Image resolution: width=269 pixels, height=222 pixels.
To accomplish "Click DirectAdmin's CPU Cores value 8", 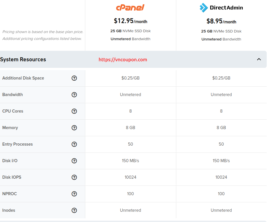I will click(x=221, y=111).
